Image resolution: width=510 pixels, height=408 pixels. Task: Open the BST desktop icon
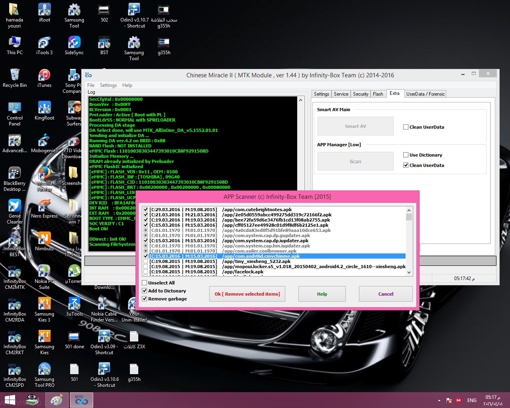pyautogui.click(x=104, y=45)
